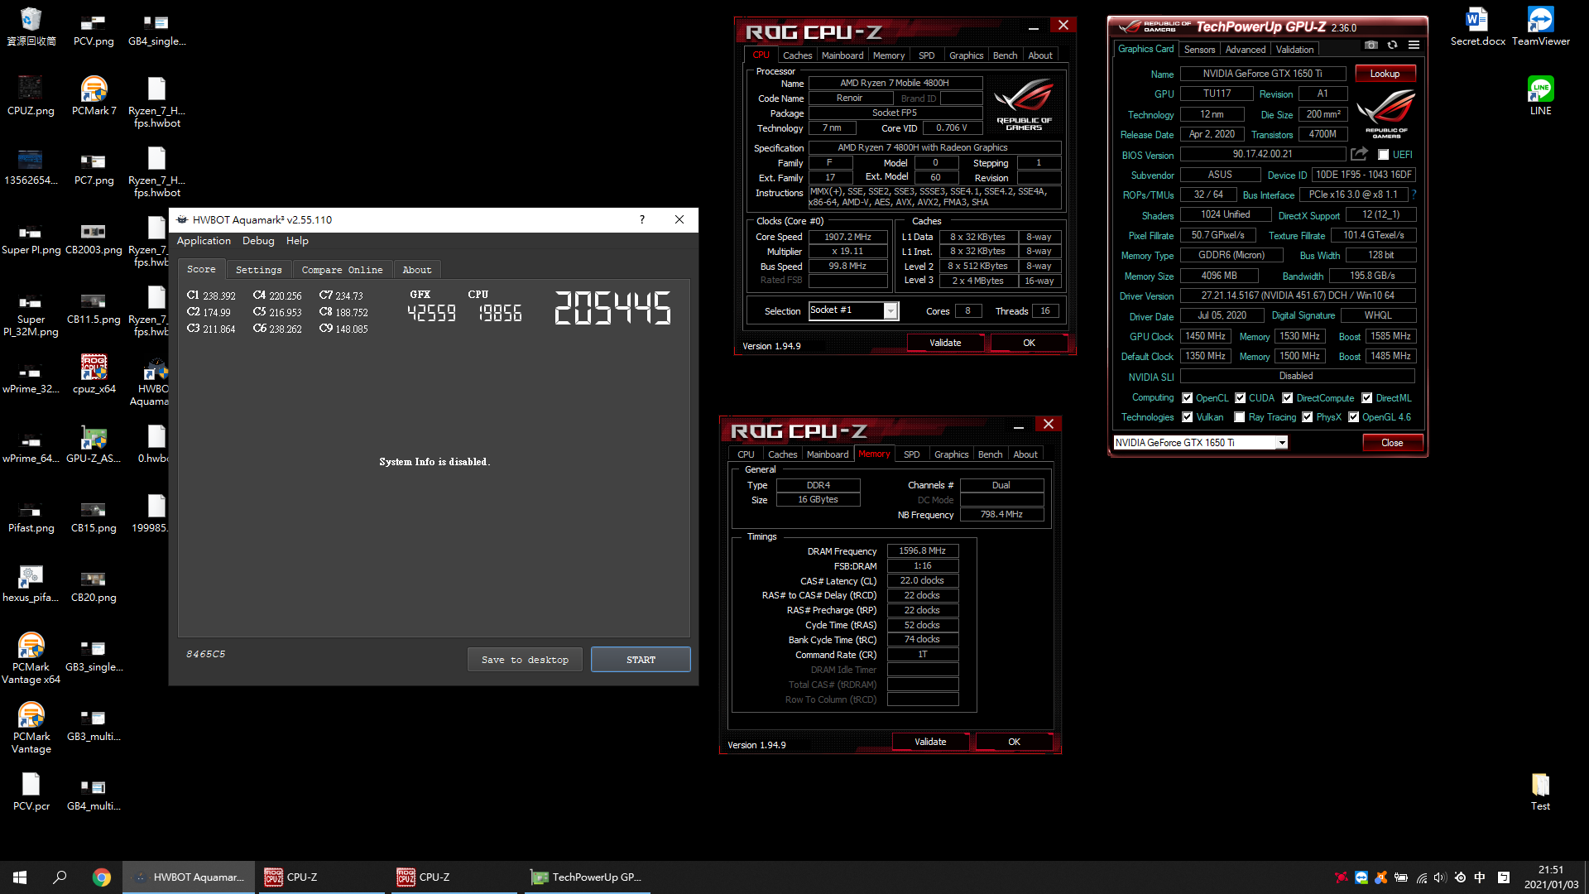Toggle the OpenCL checkbox
This screenshot has height=894, width=1589.
[x=1188, y=398]
